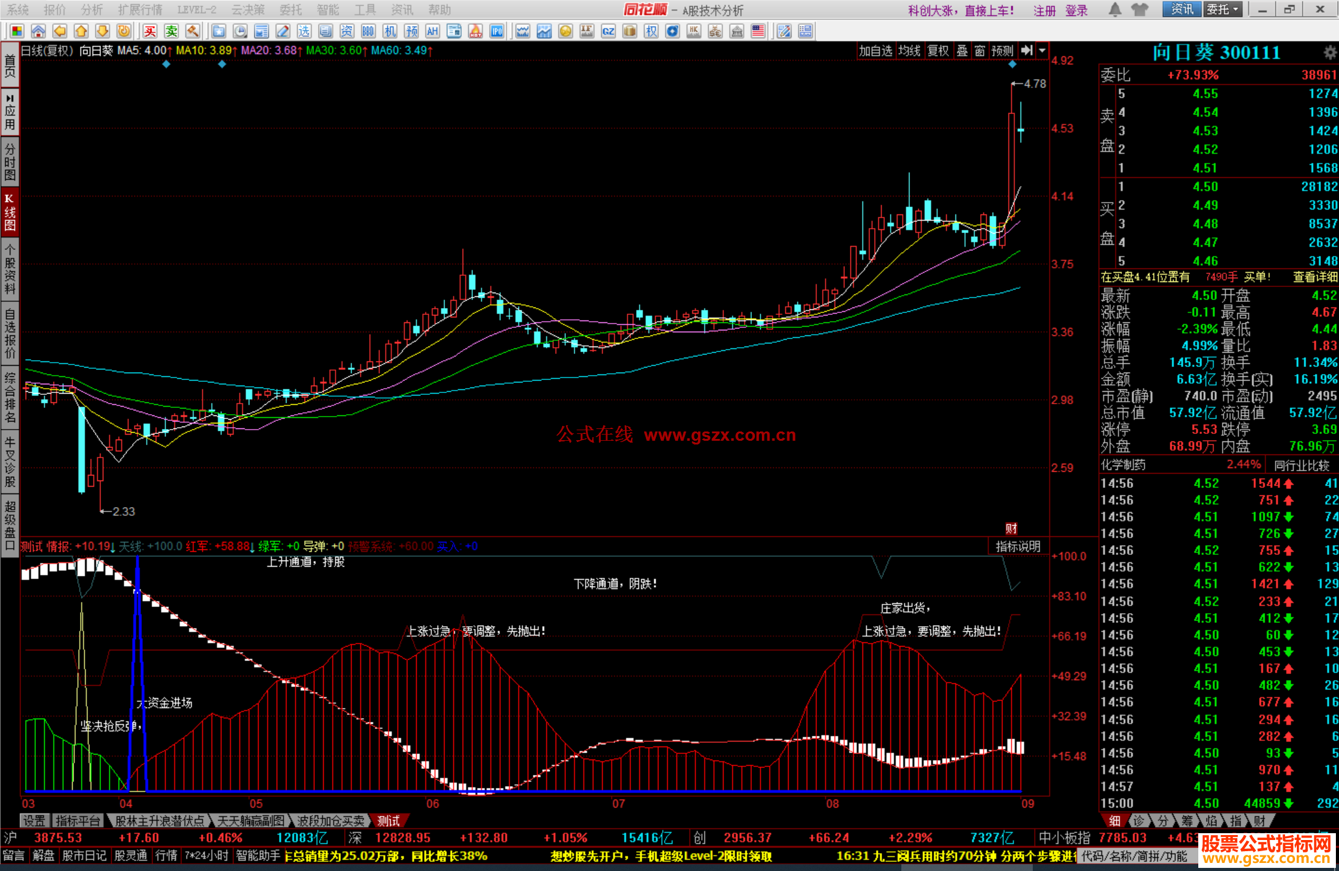The image size is (1339, 871).
Task: Click the green 卖 sell toolbar icon
Action: pyautogui.click(x=172, y=31)
